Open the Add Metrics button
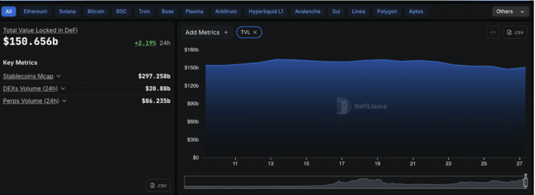This screenshot has width=535, height=195. coord(207,32)
